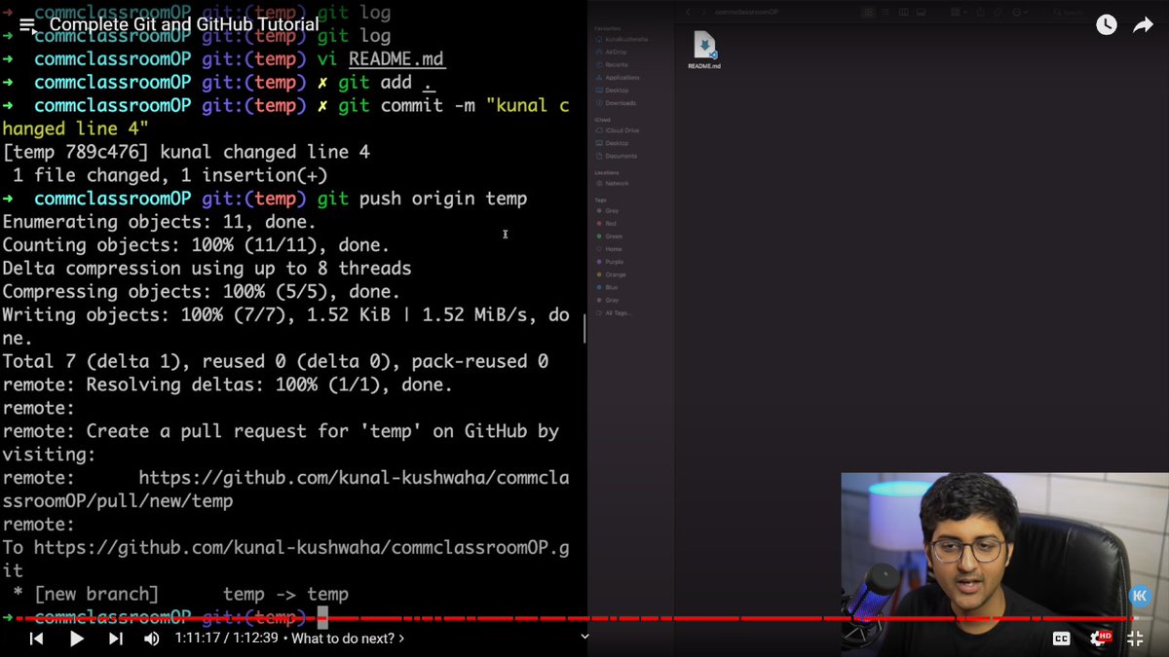This screenshot has height=657, width=1169.
Task: Open the KunalKushwaha home folder in the sidebar
Action: tap(620, 39)
